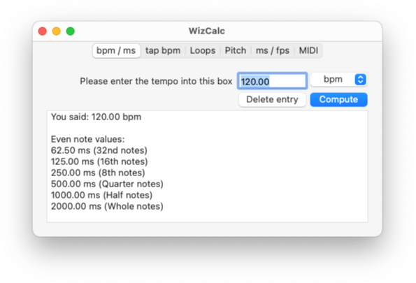
Task: Click the tempo input field showing 120.00
Action: point(273,81)
